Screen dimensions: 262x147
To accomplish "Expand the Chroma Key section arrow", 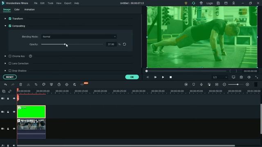I will pos(5,56).
